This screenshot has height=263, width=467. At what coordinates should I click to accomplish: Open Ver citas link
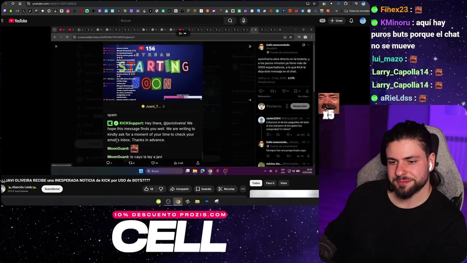pyautogui.click(x=303, y=96)
